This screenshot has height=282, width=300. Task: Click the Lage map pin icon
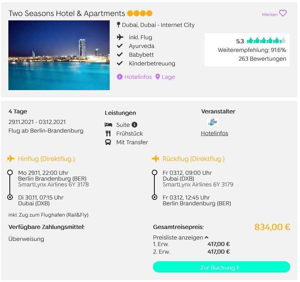pos(158,77)
